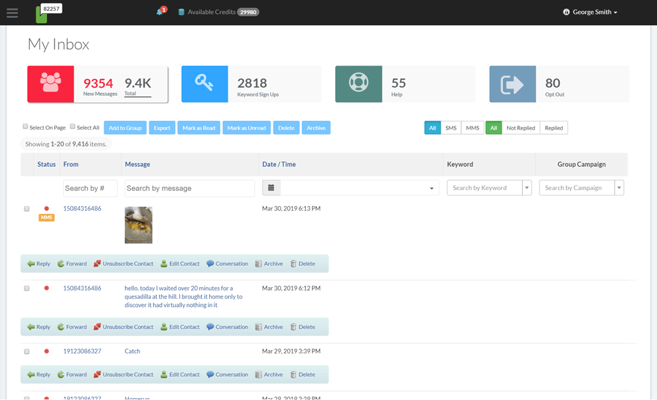
Task: Open the Search by Campaign dropdown arrow
Action: (x=619, y=187)
